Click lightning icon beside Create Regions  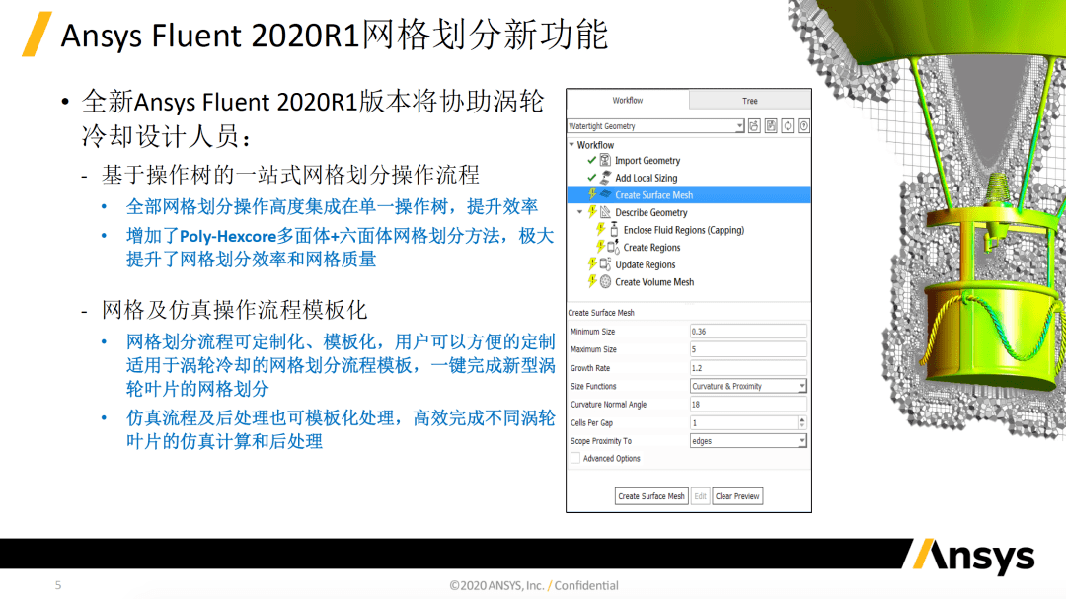[x=600, y=246]
